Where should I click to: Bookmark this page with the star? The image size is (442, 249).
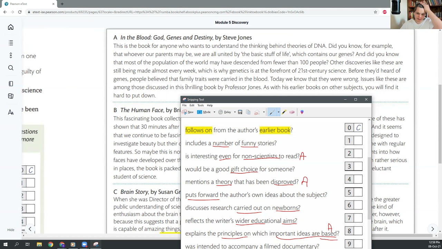coord(375,12)
